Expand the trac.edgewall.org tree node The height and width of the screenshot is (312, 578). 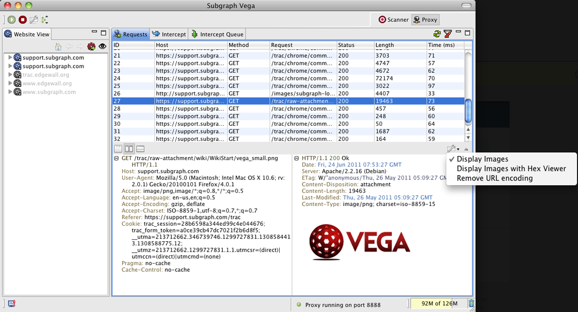[x=10, y=75]
